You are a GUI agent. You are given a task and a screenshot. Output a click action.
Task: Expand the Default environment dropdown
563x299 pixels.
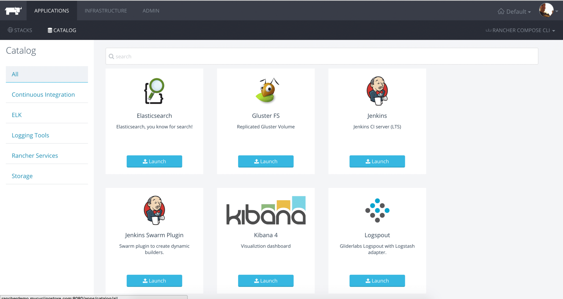coord(514,12)
